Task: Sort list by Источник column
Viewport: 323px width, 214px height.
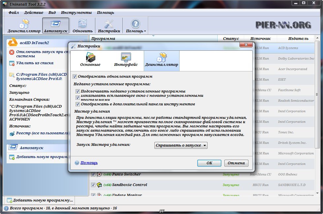Action: 260,39
